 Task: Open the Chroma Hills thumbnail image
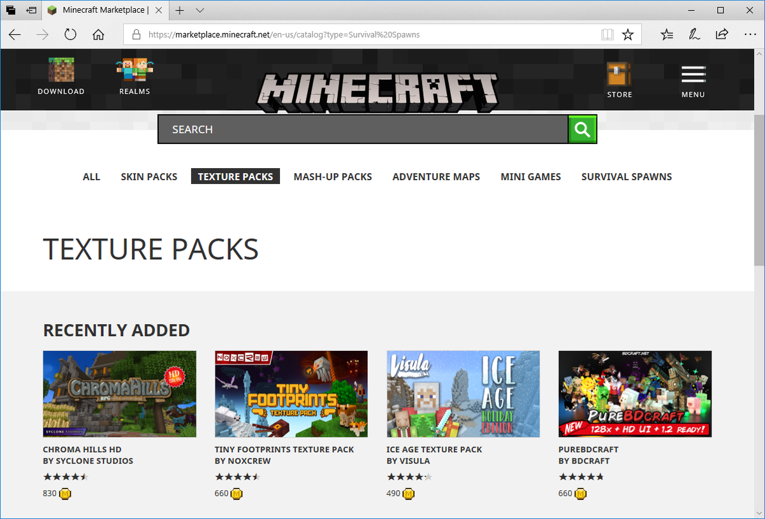coord(119,394)
